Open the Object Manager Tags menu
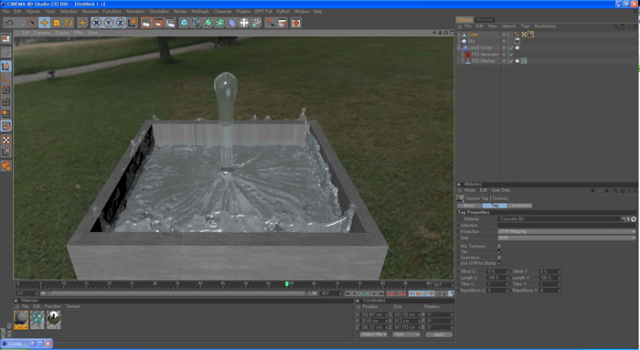 [525, 27]
